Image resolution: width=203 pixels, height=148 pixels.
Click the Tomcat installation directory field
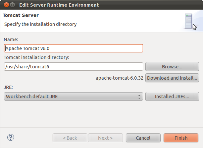pyautogui.click(x=74, y=67)
